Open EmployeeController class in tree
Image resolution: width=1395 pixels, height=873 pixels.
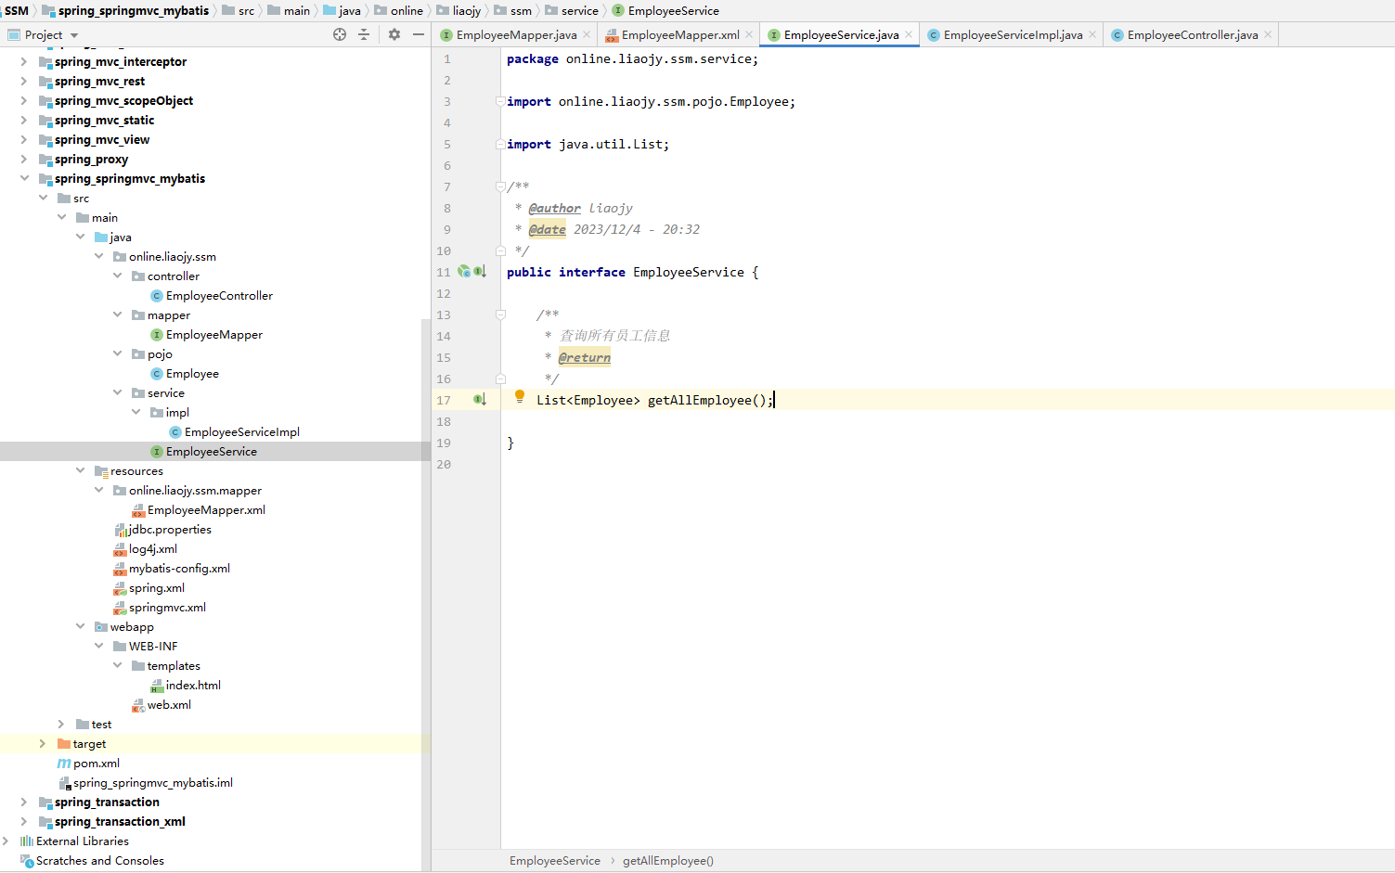pyautogui.click(x=219, y=296)
